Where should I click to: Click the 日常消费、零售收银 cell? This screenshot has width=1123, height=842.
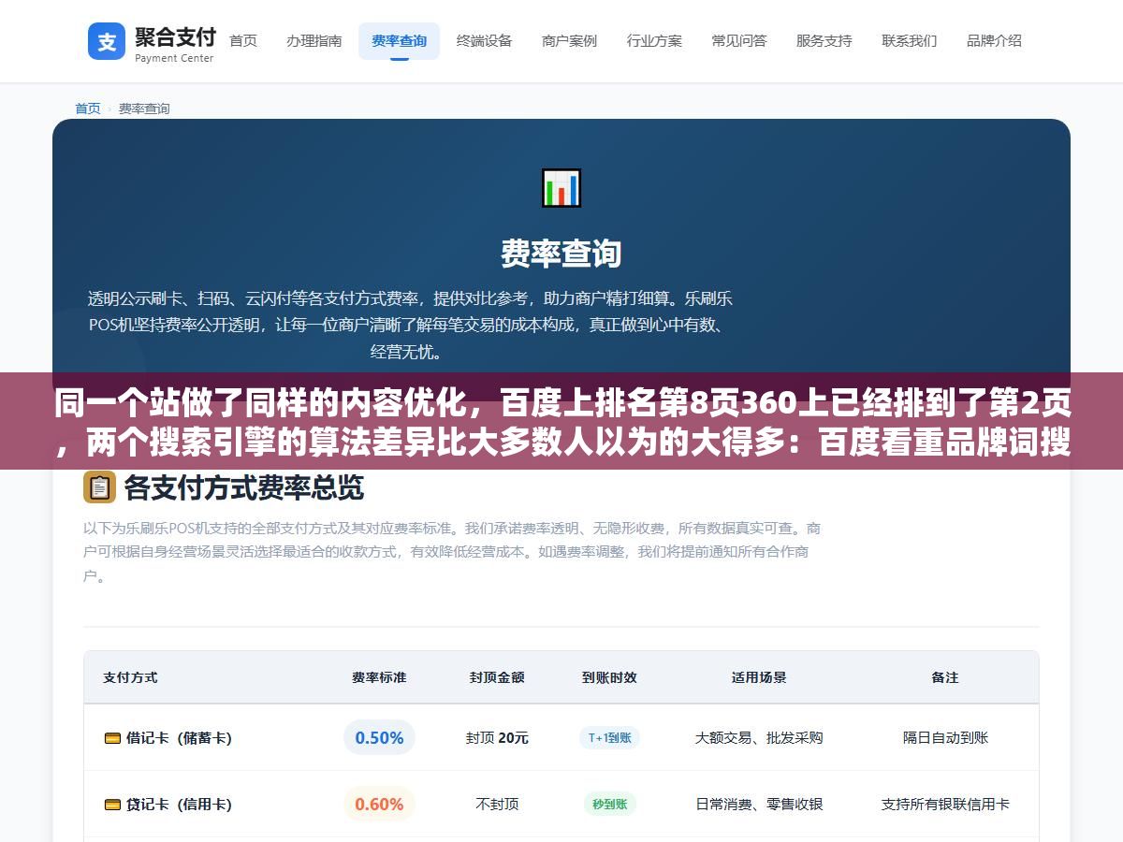pos(759,805)
